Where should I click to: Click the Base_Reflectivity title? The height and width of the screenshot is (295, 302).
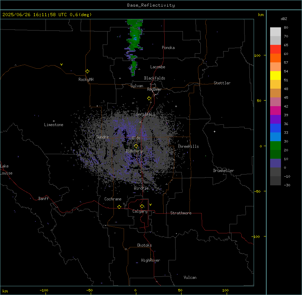click(x=151, y=5)
